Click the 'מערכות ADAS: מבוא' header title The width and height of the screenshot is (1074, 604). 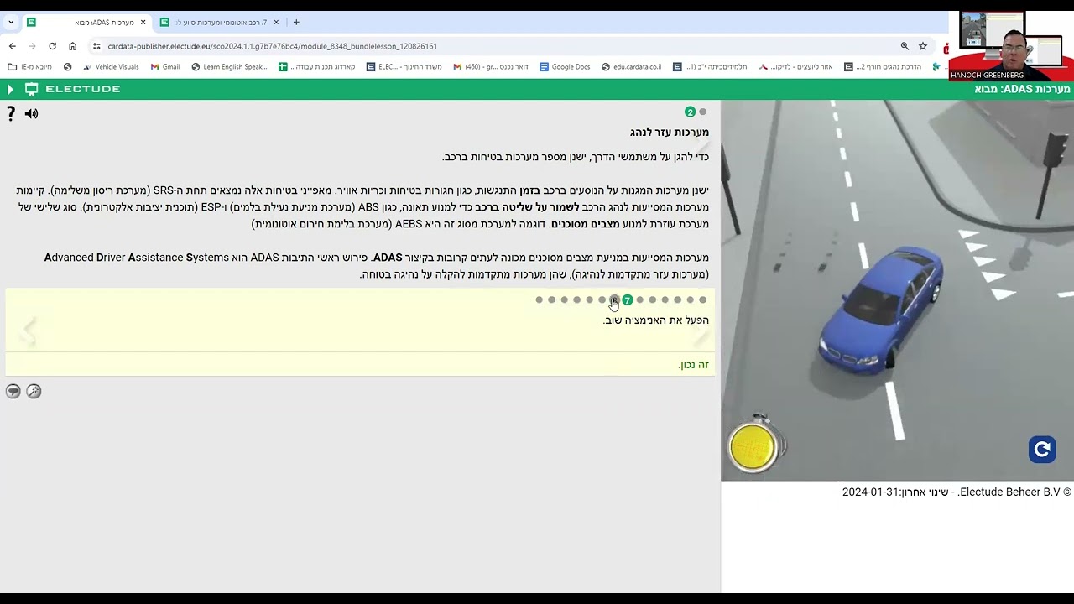tap(1022, 89)
